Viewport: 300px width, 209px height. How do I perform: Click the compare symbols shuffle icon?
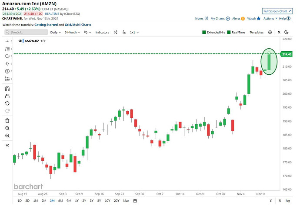point(115,32)
